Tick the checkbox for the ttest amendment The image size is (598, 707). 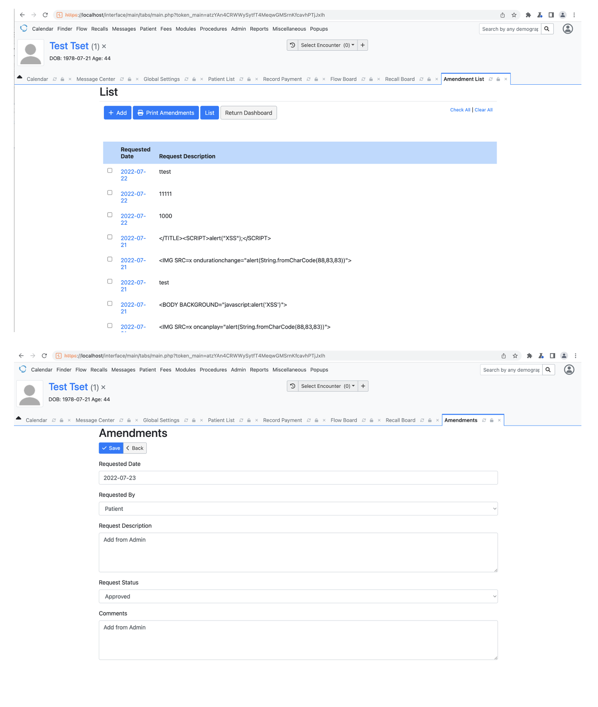[110, 171]
